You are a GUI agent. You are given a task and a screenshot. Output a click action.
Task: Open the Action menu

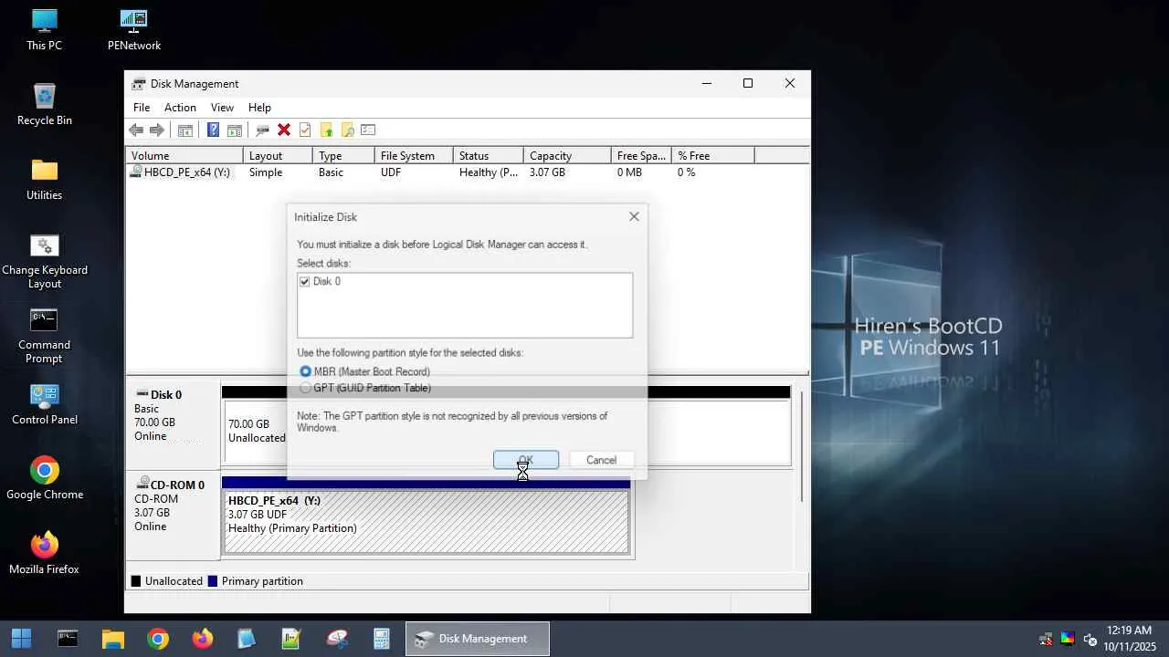180,108
